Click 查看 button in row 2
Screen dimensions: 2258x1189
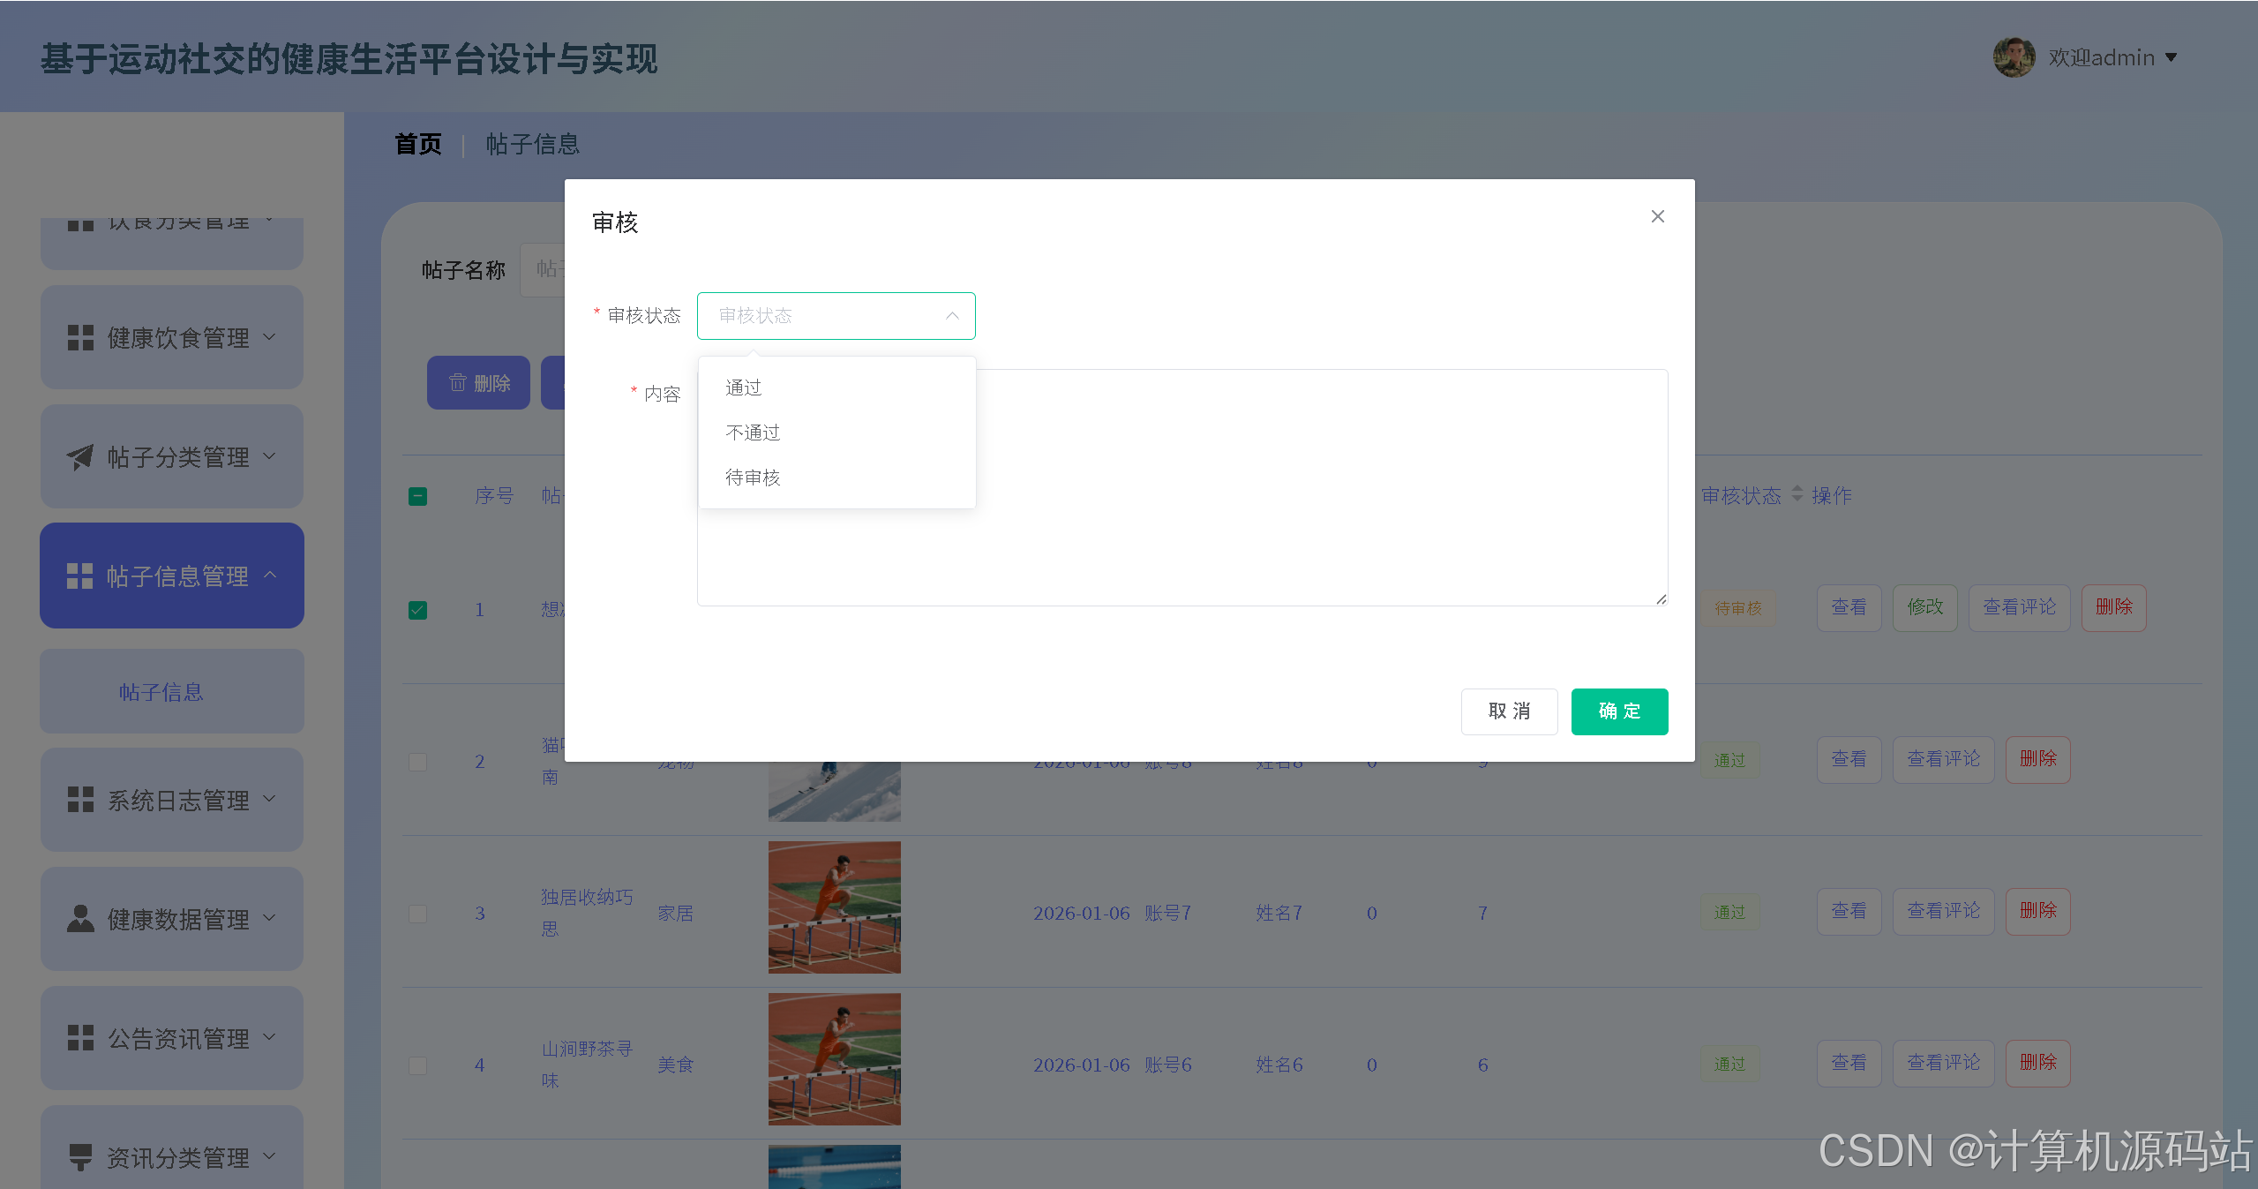coord(1849,759)
